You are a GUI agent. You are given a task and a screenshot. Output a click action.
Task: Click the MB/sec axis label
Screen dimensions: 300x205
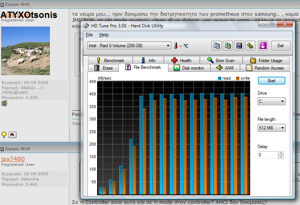105,78
